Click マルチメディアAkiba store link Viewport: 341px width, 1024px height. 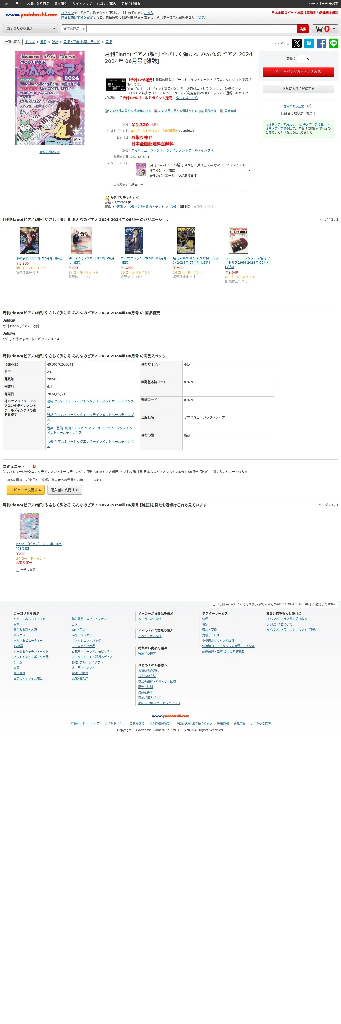[280, 124]
